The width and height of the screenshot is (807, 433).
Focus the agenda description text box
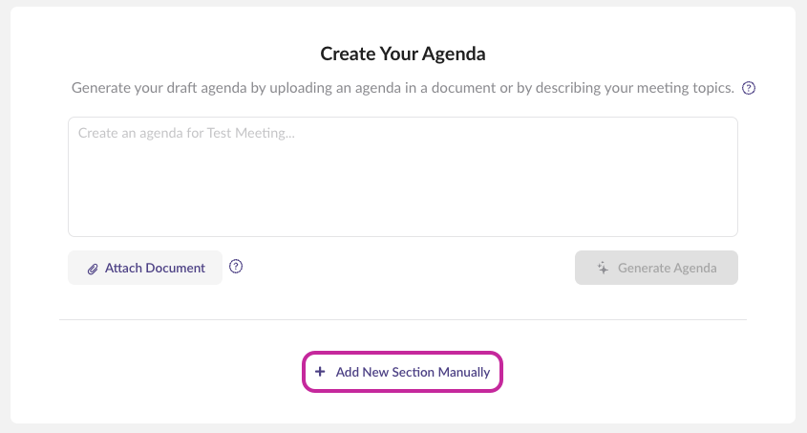pos(403,177)
